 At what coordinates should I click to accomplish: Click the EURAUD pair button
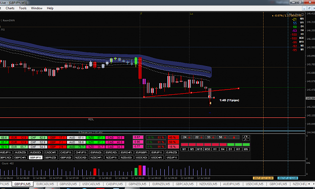click(96, 152)
